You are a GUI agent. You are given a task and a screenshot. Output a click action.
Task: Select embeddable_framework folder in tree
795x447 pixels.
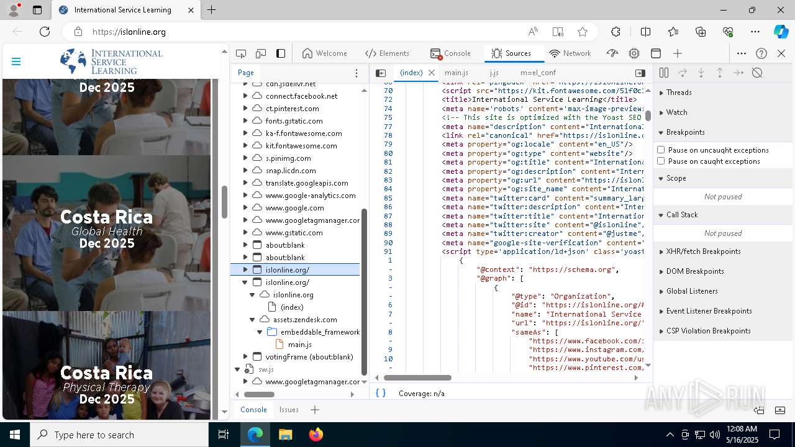tap(320, 332)
